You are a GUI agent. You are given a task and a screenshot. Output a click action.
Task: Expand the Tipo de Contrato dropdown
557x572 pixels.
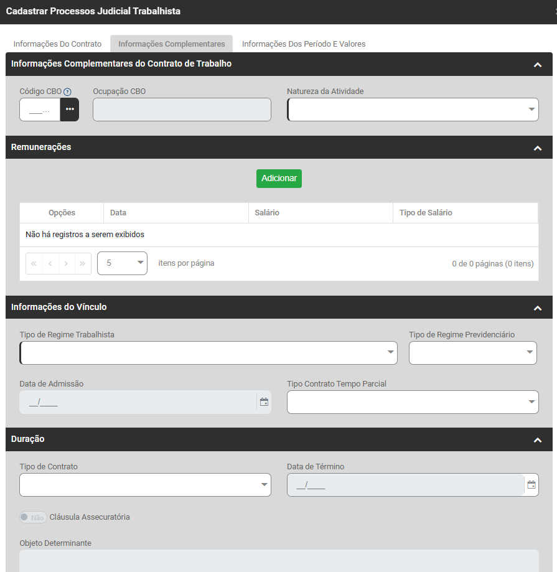pyautogui.click(x=145, y=485)
